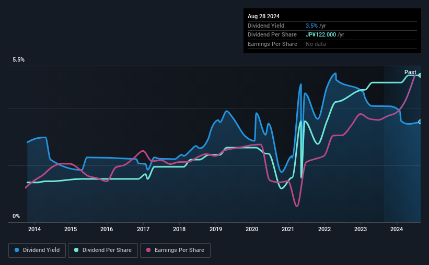Click the "No data" earnings tooltip value
The width and height of the screenshot is (429, 265).
point(317,44)
